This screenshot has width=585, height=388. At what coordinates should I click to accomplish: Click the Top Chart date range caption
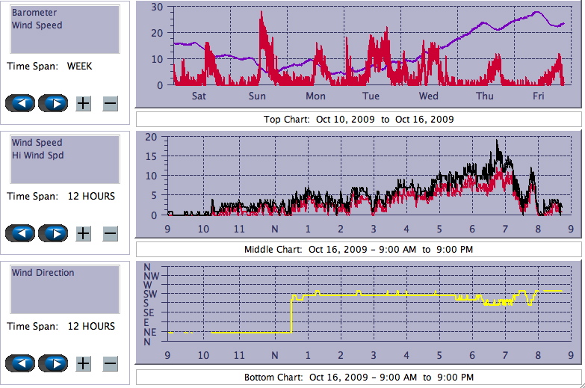click(x=359, y=120)
